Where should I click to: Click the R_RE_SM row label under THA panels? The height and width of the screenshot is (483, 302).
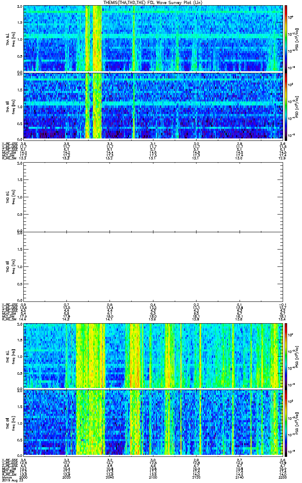click(8, 158)
